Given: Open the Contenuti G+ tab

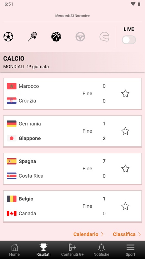Looking at the screenshot, I should point(72,250).
